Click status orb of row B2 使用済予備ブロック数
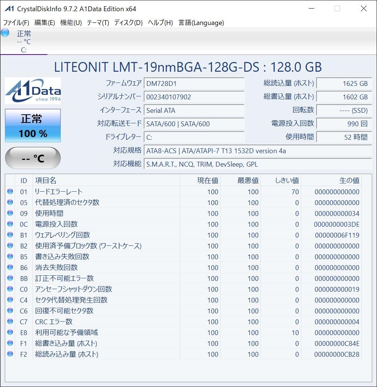Viewport: 377px width, 387px height. click(10, 245)
